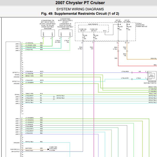Click the 'BRN/LT GRN' label beside R16
The height and width of the screenshot is (157, 157).
[x=29, y=76]
